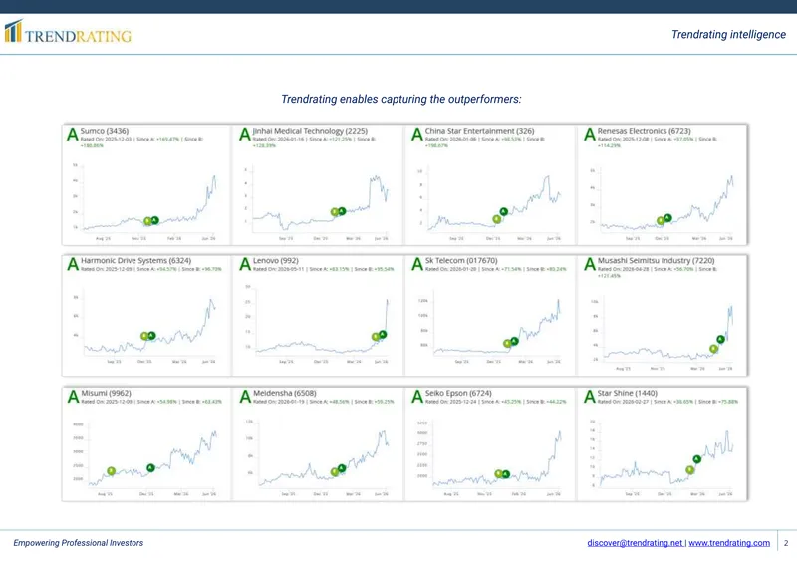This screenshot has height=564, width=797.
Task: Select the "Renesas Electronics (6723)" title
Action: pos(644,131)
